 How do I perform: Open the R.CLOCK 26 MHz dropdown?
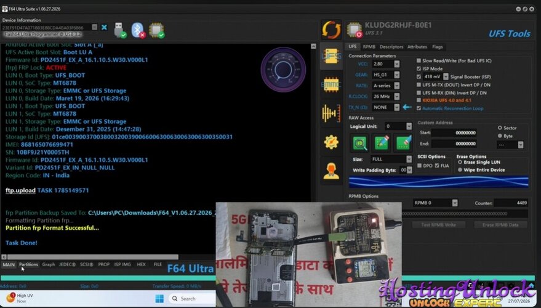pos(397,96)
